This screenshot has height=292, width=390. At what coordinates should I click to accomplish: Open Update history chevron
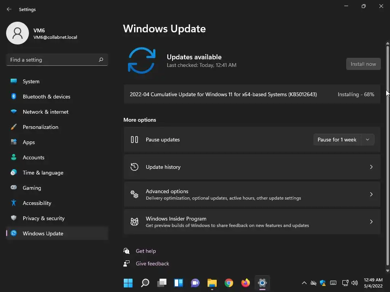tap(371, 167)
